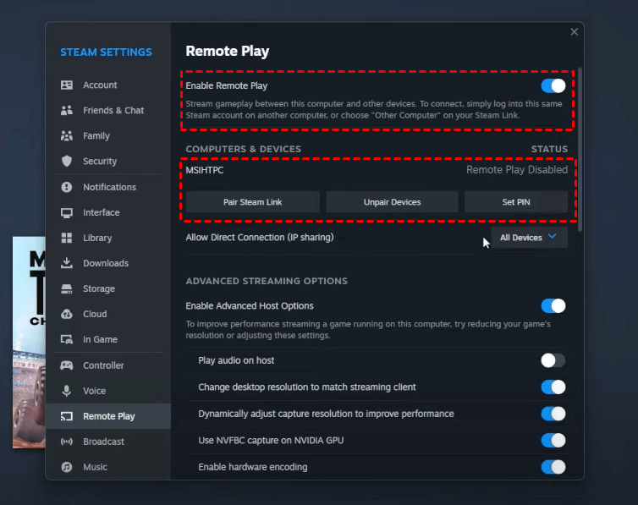Open Family settings section

tap(108, 136)
